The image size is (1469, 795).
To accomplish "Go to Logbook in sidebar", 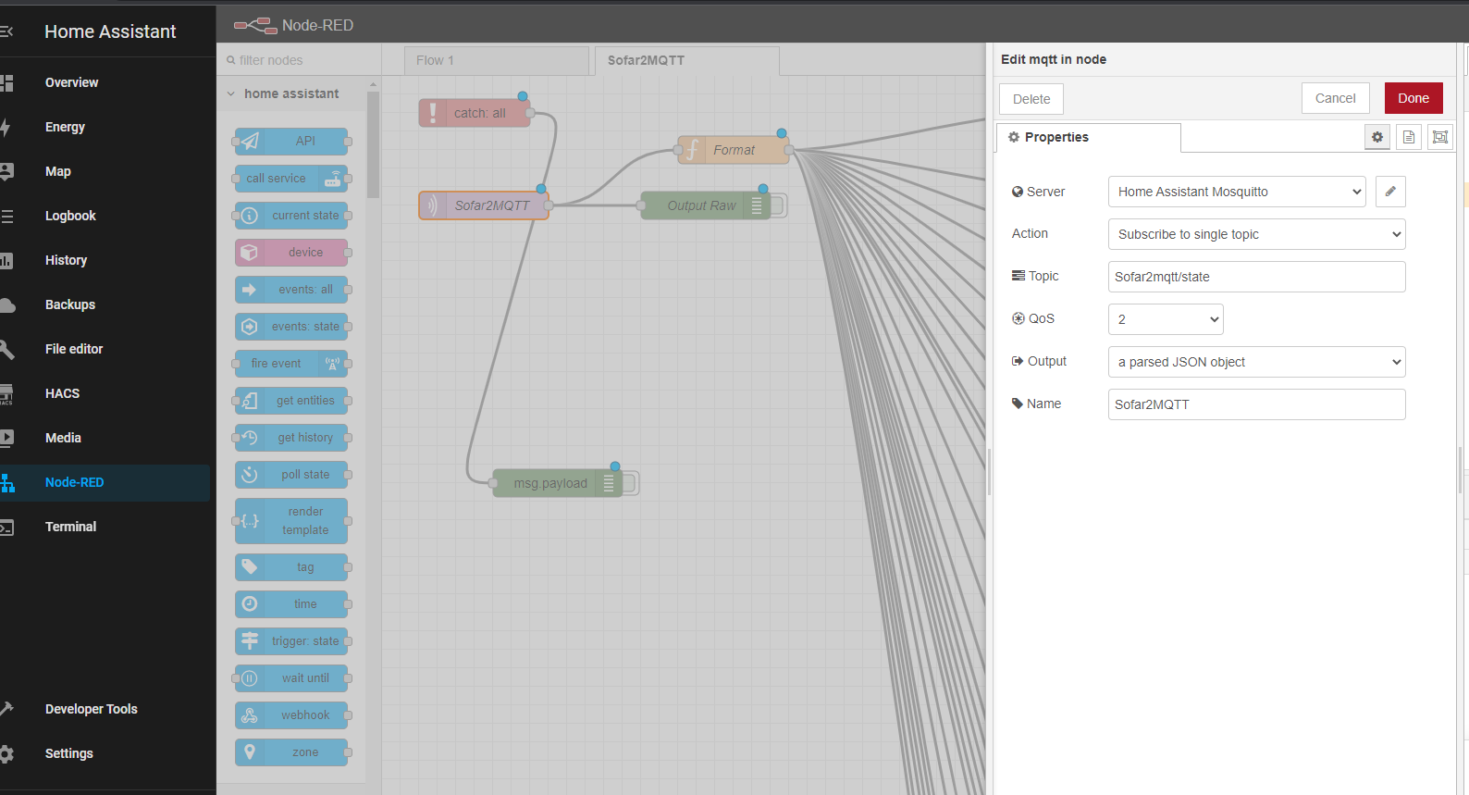I will click(70, 216).
